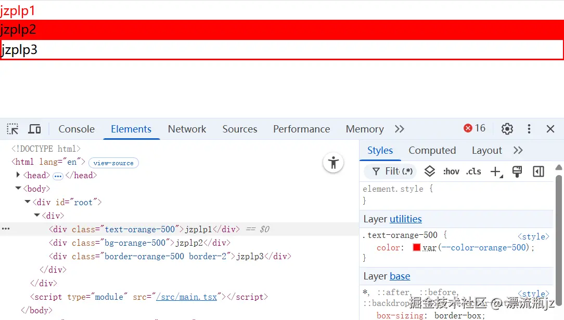Click the head ellipsis expand badge
Viewport: 564px width, 320px height.
[x=58, y=176]
